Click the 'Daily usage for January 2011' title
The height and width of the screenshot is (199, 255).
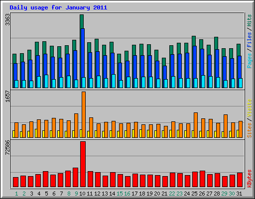click(x=58, y=7)
